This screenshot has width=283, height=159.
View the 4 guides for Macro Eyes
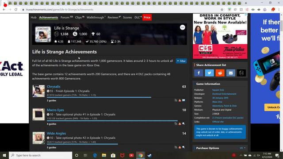tap(51, 124)
